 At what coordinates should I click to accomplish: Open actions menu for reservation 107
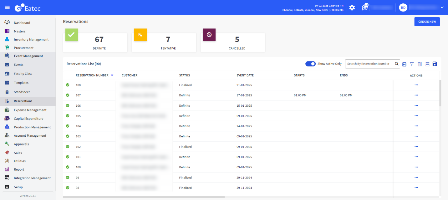pos(416,95)
